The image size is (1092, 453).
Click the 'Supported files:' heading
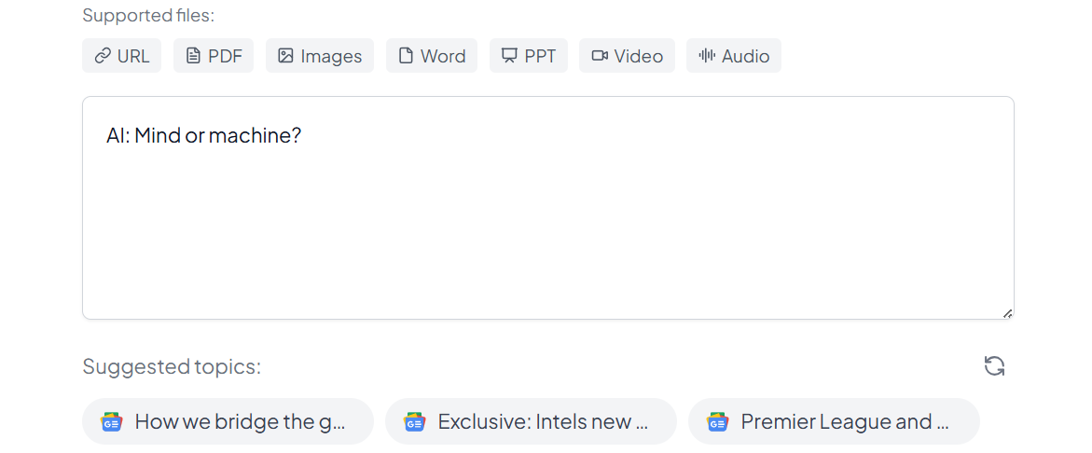(148, 15)
